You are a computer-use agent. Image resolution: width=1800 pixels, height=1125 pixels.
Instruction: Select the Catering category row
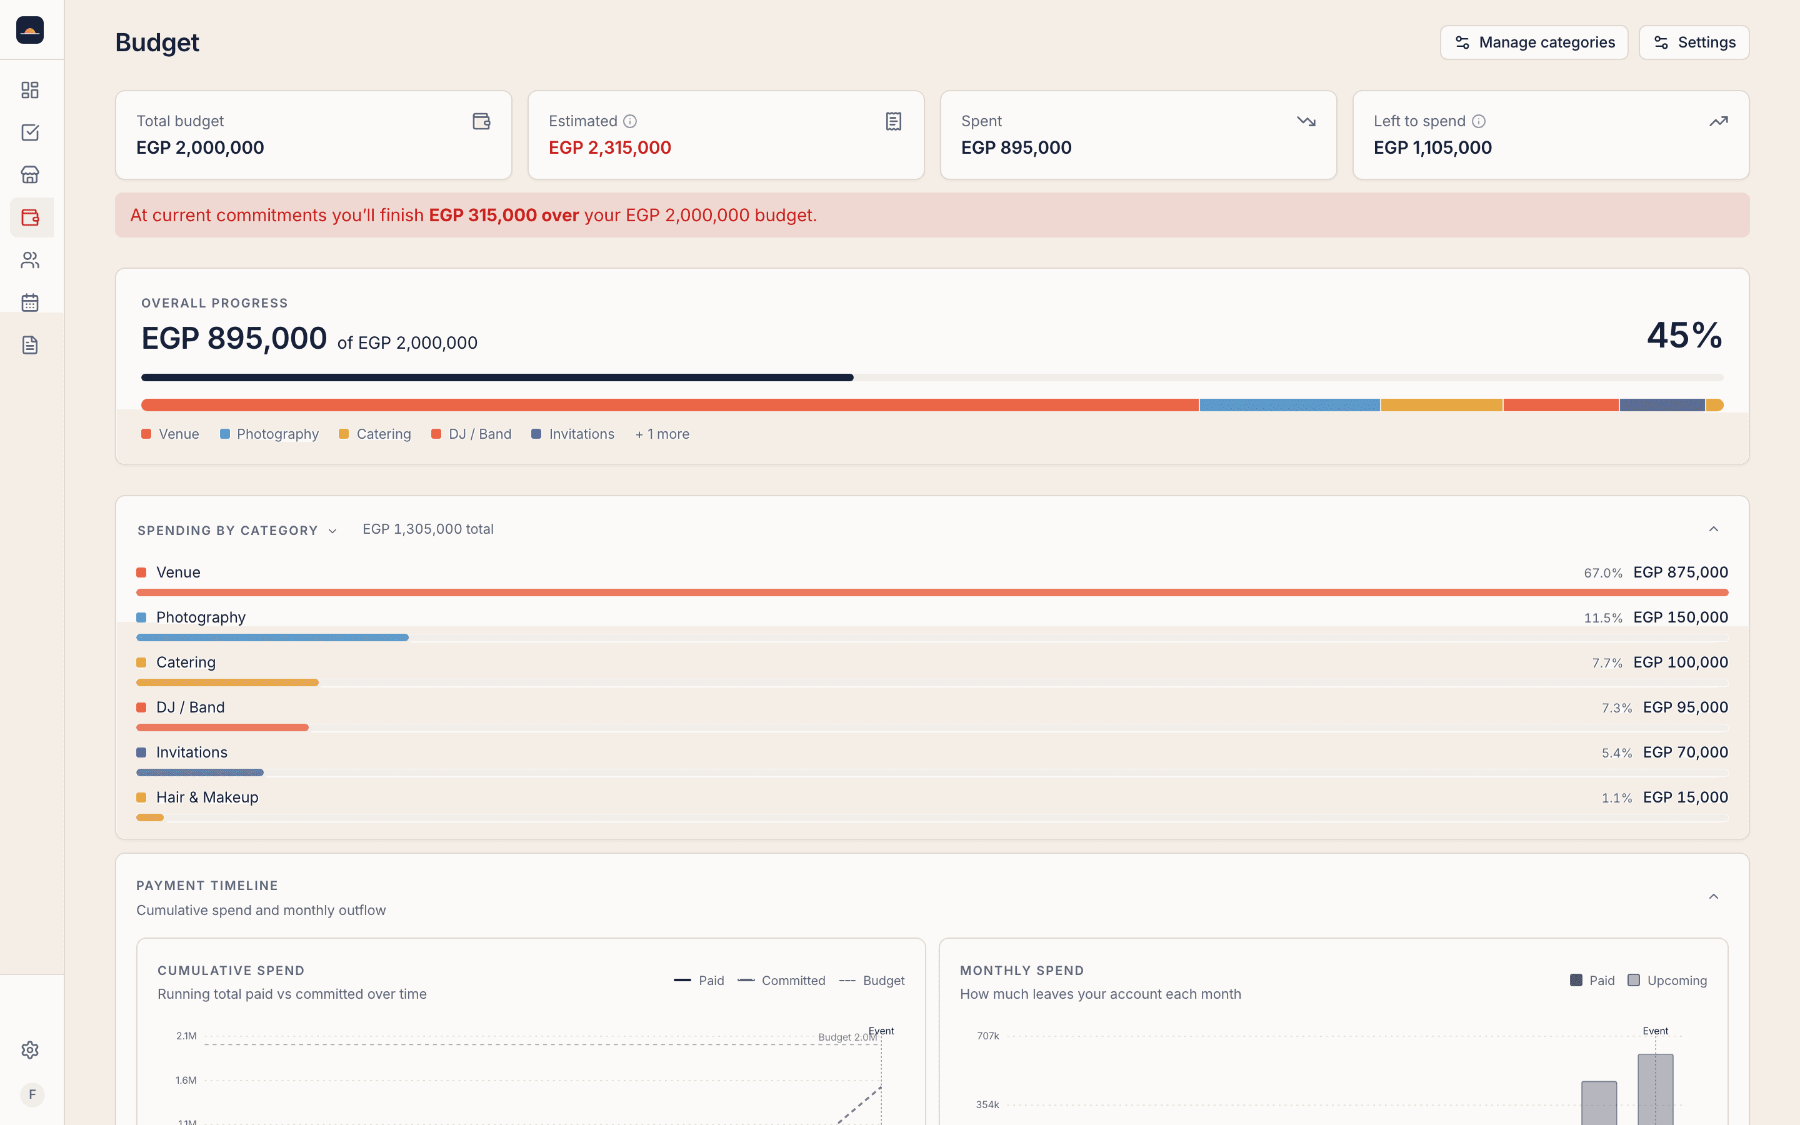pos(932,671)
